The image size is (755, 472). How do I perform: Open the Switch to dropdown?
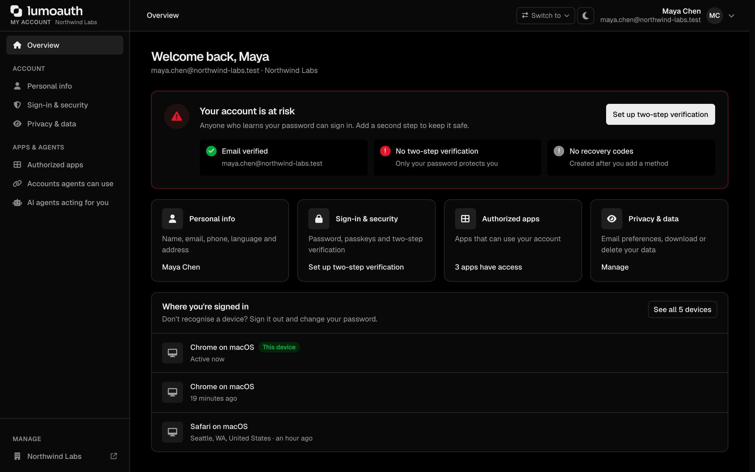click(545, 16)
